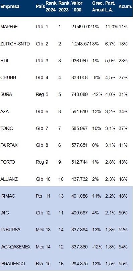The height and width of the screenshot is (271, 133).
Task: Select AIG's value 400.587
Action: (79, 213)
